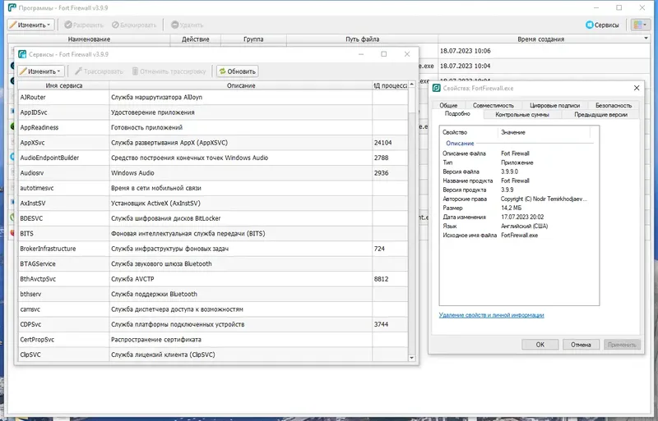Viewport: 658px width, 421px height.
Task: Click the Трассировать toolbar button
Action: click(99, 71)
